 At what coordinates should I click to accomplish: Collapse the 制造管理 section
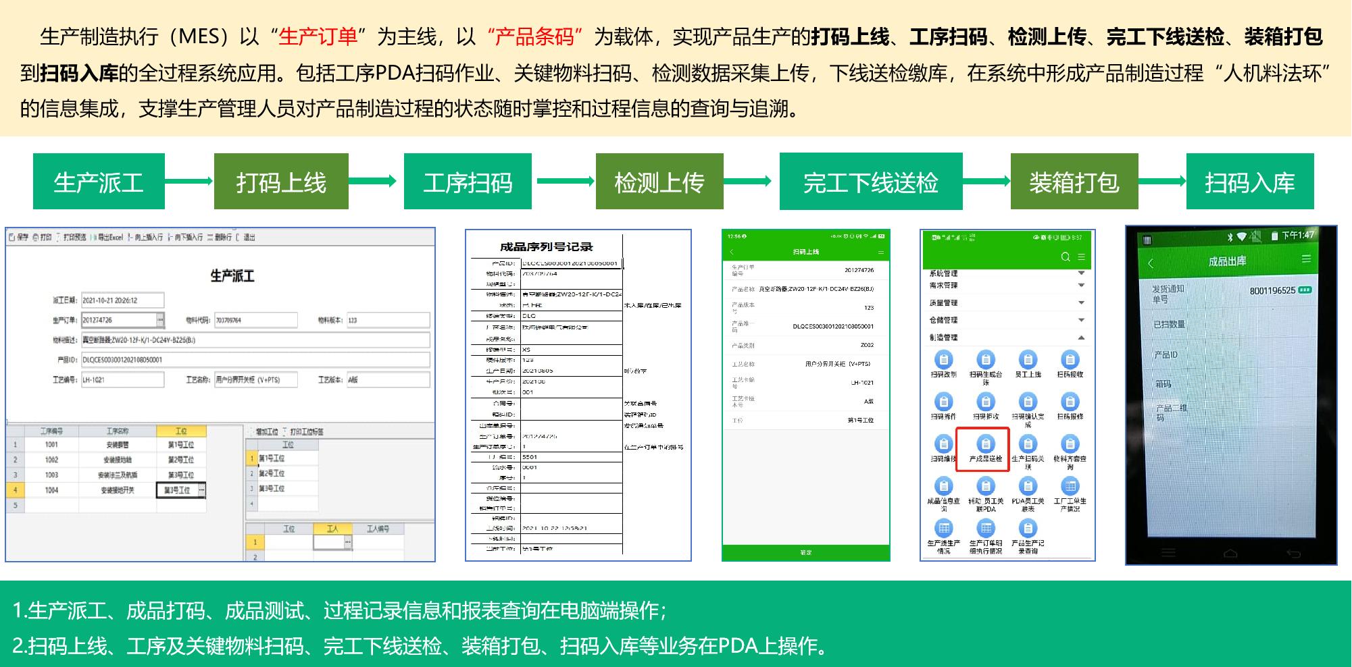pos(1081,338)
